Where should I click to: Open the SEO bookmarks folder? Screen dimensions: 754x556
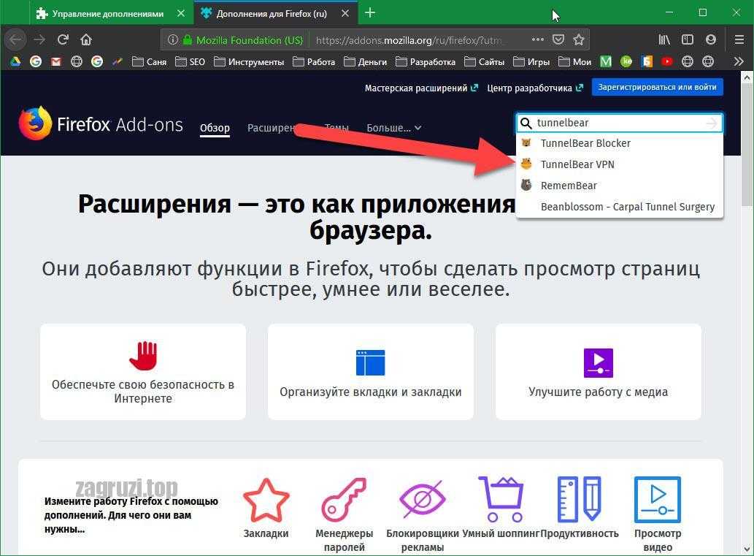[190, 61]
